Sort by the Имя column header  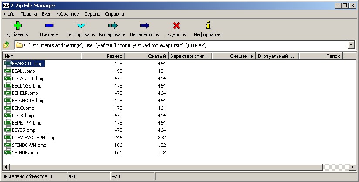42,56
